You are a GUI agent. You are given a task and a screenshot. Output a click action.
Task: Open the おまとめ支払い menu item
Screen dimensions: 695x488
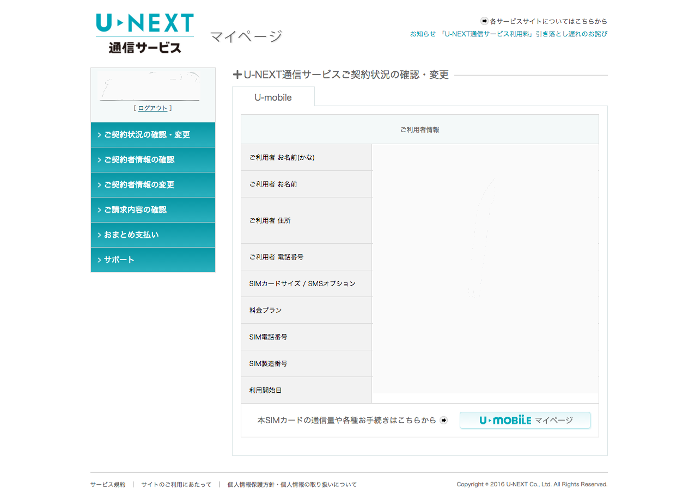coord(153,235)
